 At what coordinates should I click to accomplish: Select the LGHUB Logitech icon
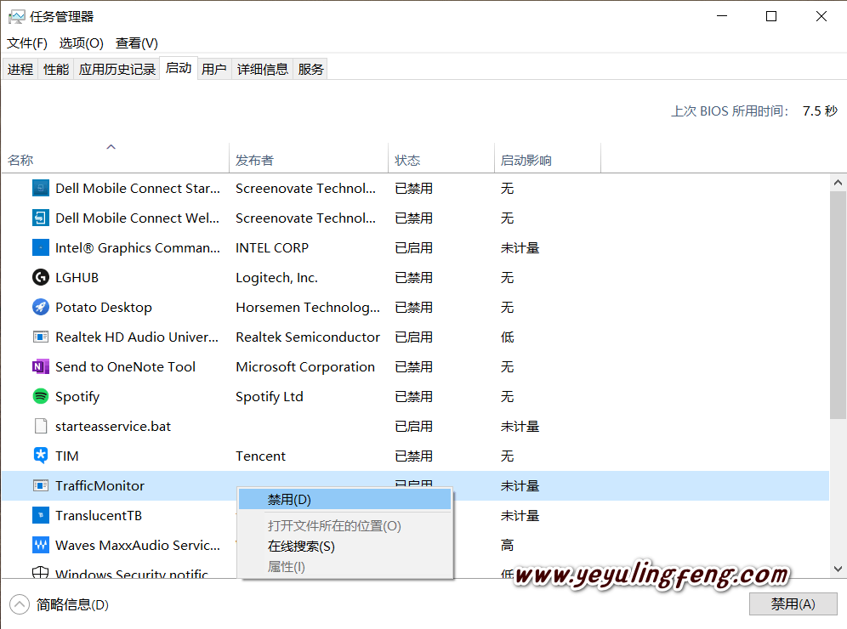pyautogui.click(x=41, y=277)
